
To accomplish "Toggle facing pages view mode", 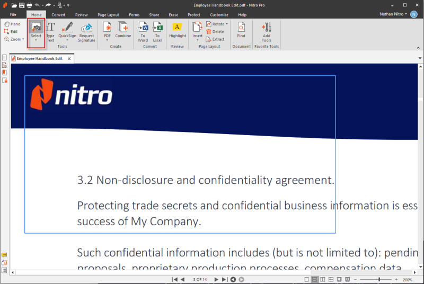I will (x=323, y=279).
